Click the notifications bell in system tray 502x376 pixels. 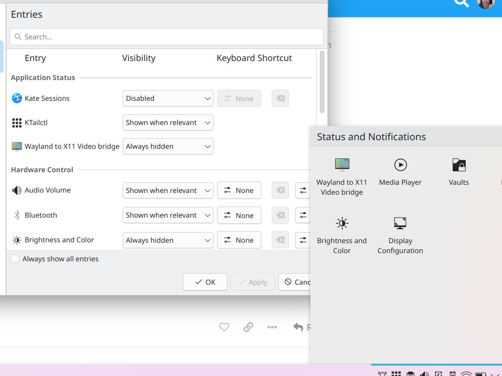[x=382, y=374]
